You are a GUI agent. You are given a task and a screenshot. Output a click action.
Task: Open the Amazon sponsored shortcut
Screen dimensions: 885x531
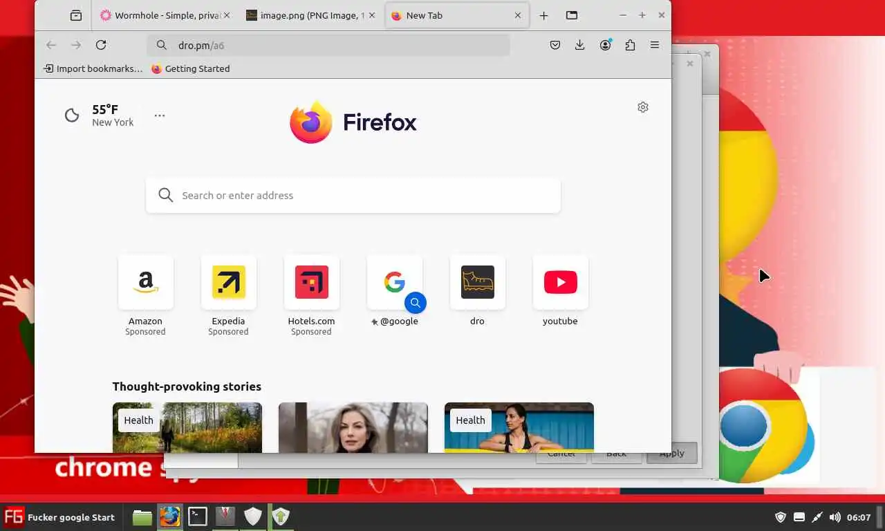click(x=145, y=295)
